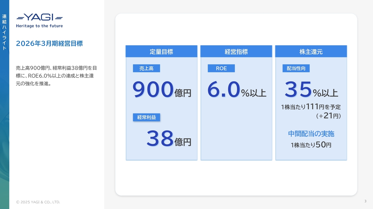Click the 1株当たり111円を予定 text
Image resolution: width=373 pixels, height=209 pixels.
[x=311, y=107]
